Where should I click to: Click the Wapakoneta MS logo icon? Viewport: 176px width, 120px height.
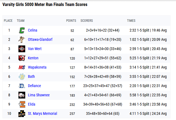22,67
